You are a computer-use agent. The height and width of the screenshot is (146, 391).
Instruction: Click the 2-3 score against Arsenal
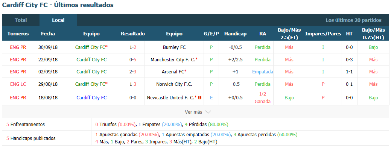pyautogui.click(x=133, y=72)
